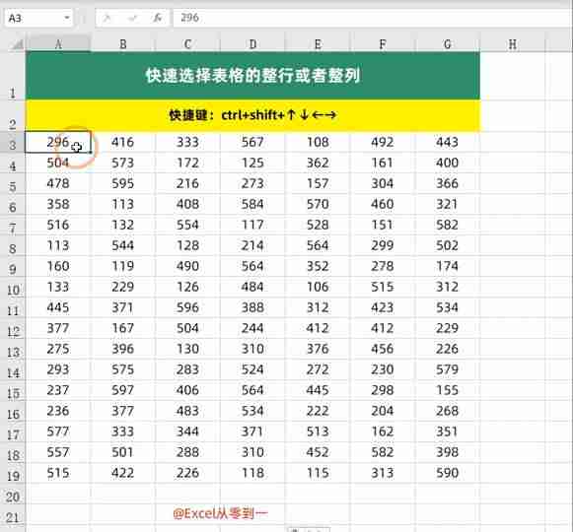Select cell B12 containing 167

click(x=123, y=328)
